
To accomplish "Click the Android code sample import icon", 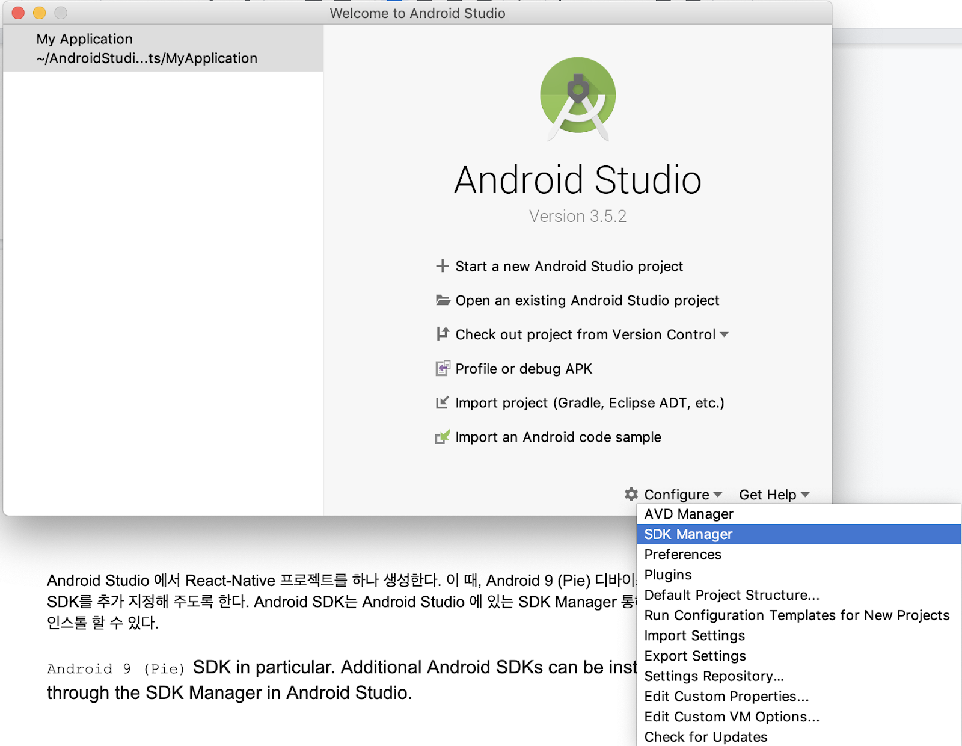I will [x=443, y=437].
